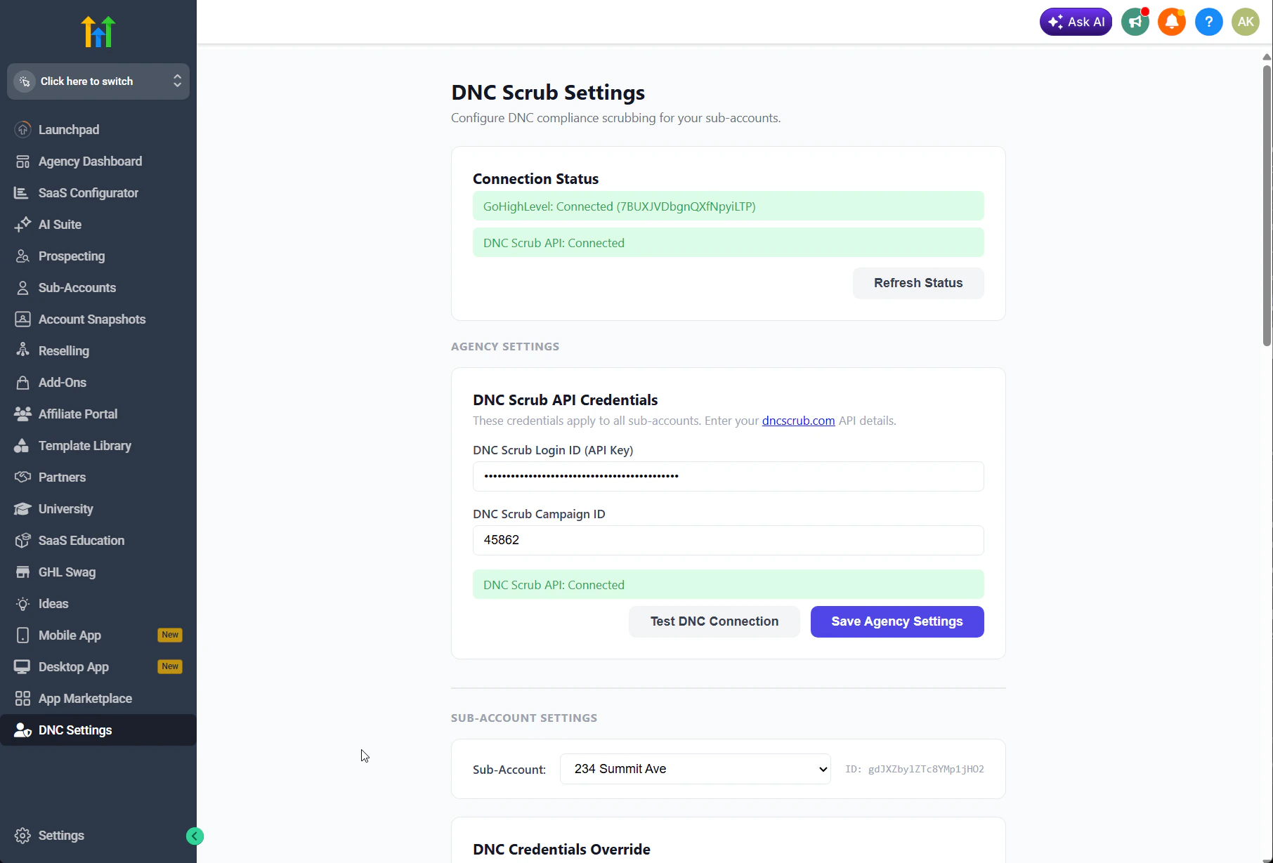Click the Mobile App phone icon

22,635
